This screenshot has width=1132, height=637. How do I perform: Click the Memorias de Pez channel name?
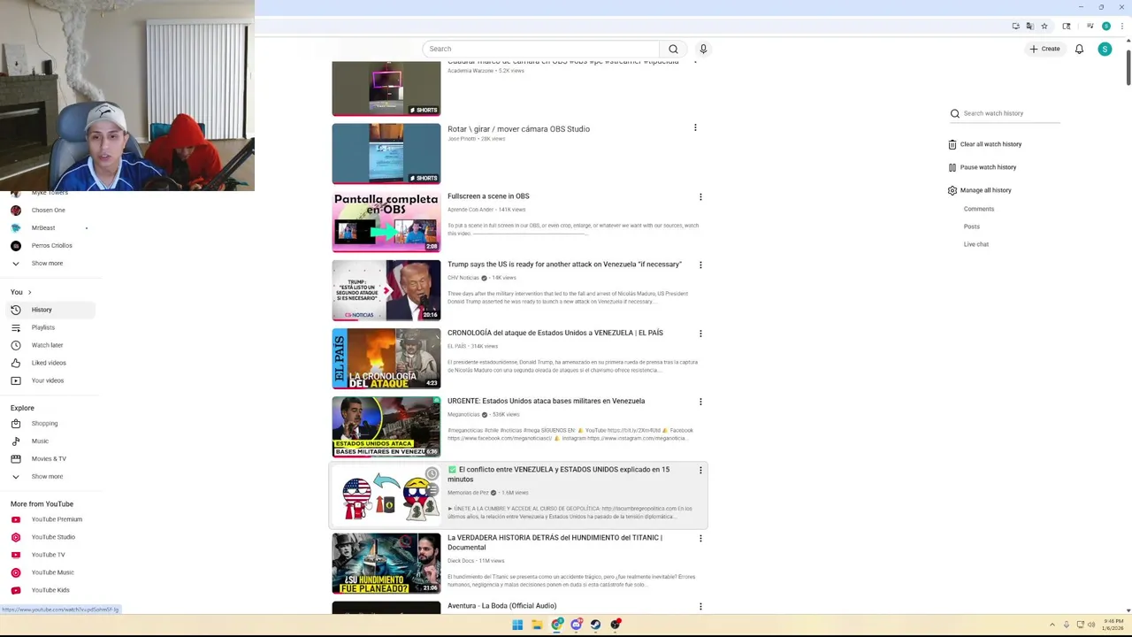[x=468, y=493]
